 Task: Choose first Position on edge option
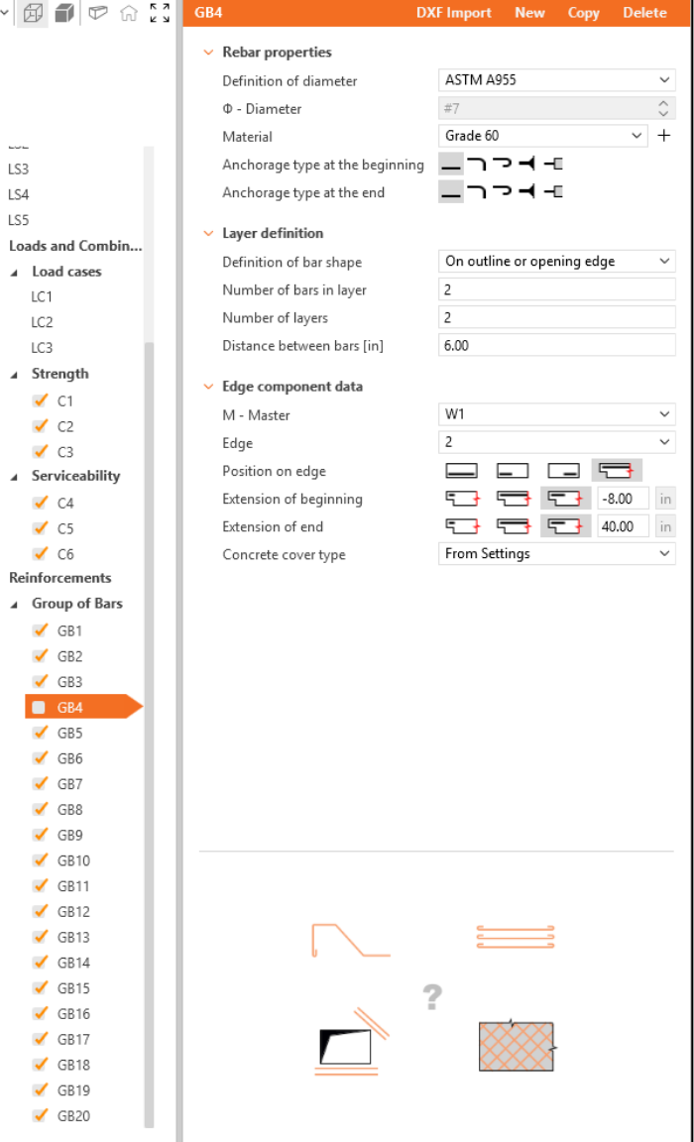click(x=462, y=471)
